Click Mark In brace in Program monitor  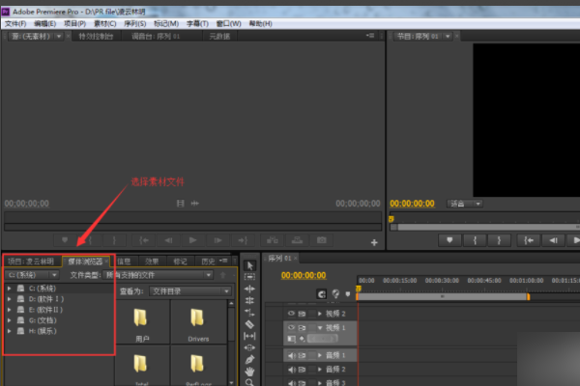475,240
